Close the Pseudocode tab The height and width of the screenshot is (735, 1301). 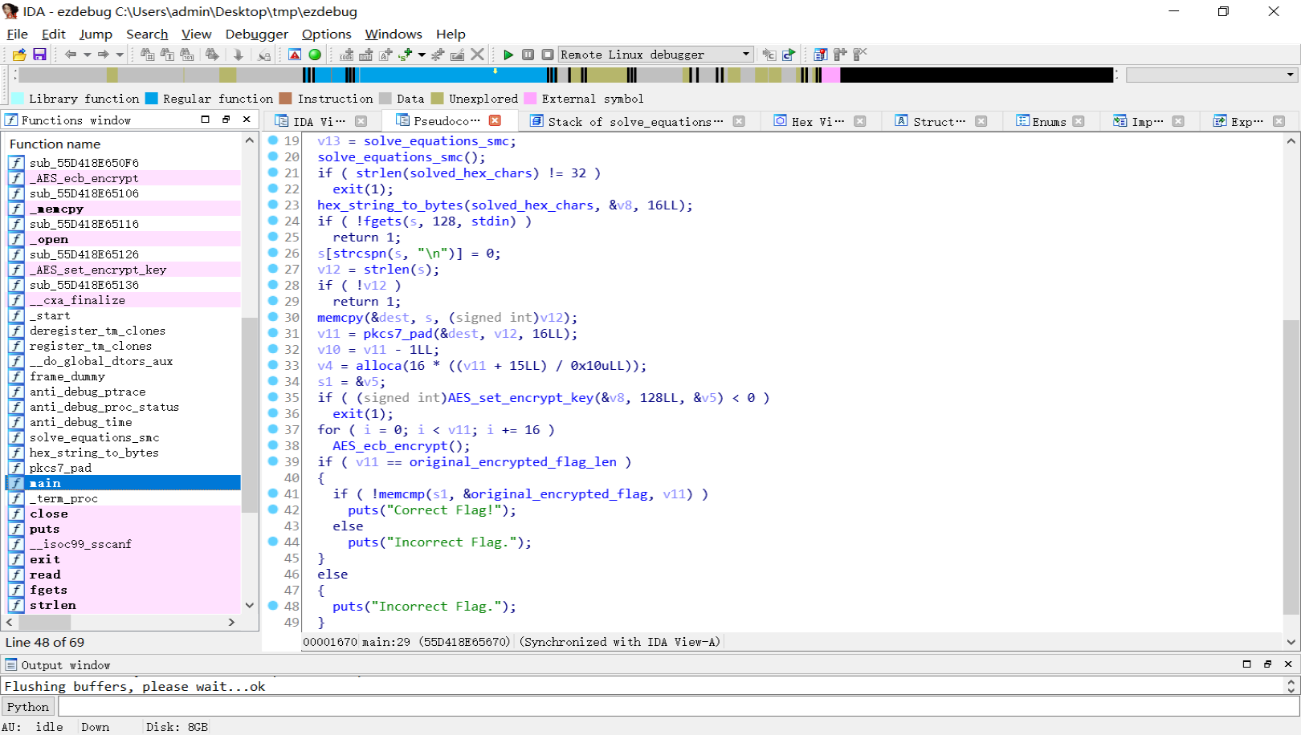(495, 120)
